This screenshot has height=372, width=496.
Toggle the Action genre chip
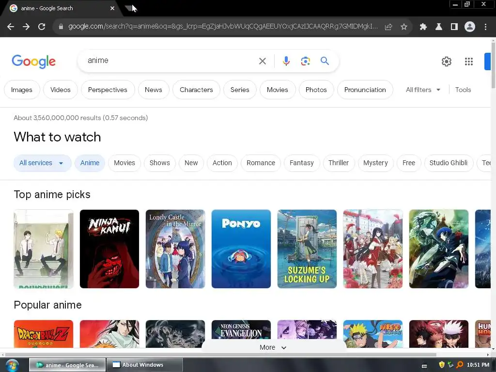222,163
